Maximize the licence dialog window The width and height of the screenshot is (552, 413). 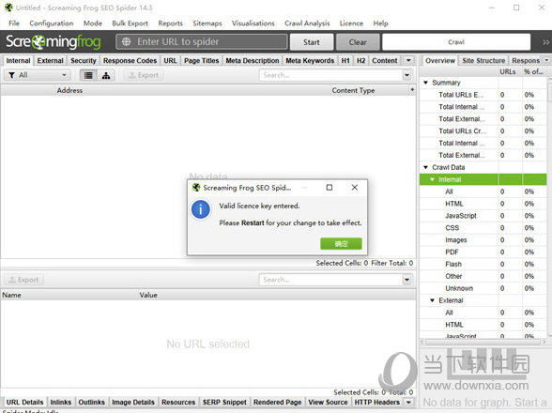pyautogui.click(x=330, y=188)
